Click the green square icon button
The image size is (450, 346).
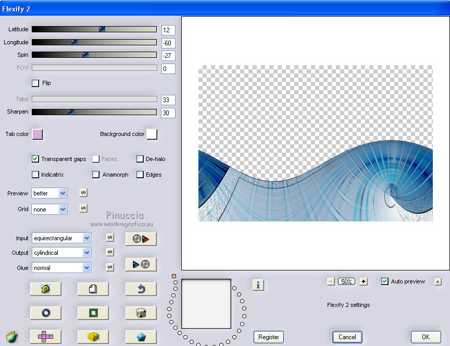coord(93,313)
